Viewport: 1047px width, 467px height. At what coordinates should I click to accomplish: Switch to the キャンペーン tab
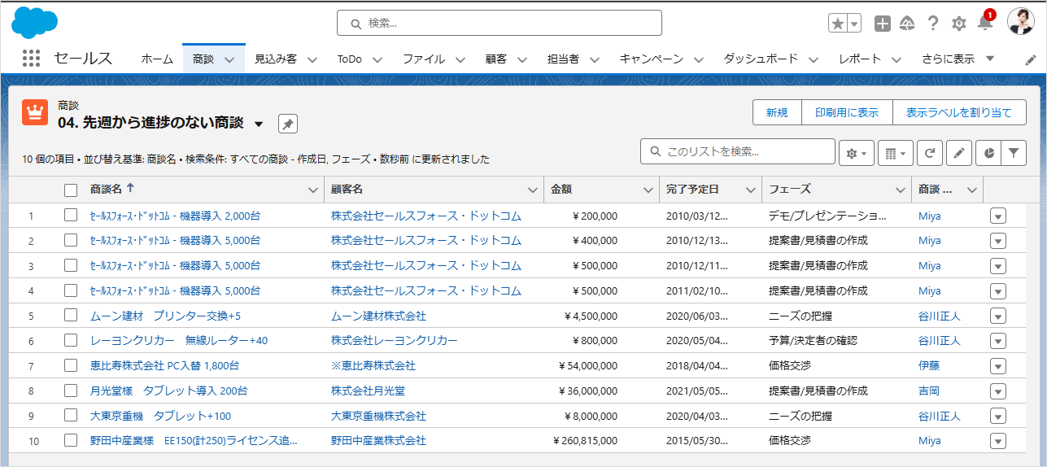coord(651,59)
